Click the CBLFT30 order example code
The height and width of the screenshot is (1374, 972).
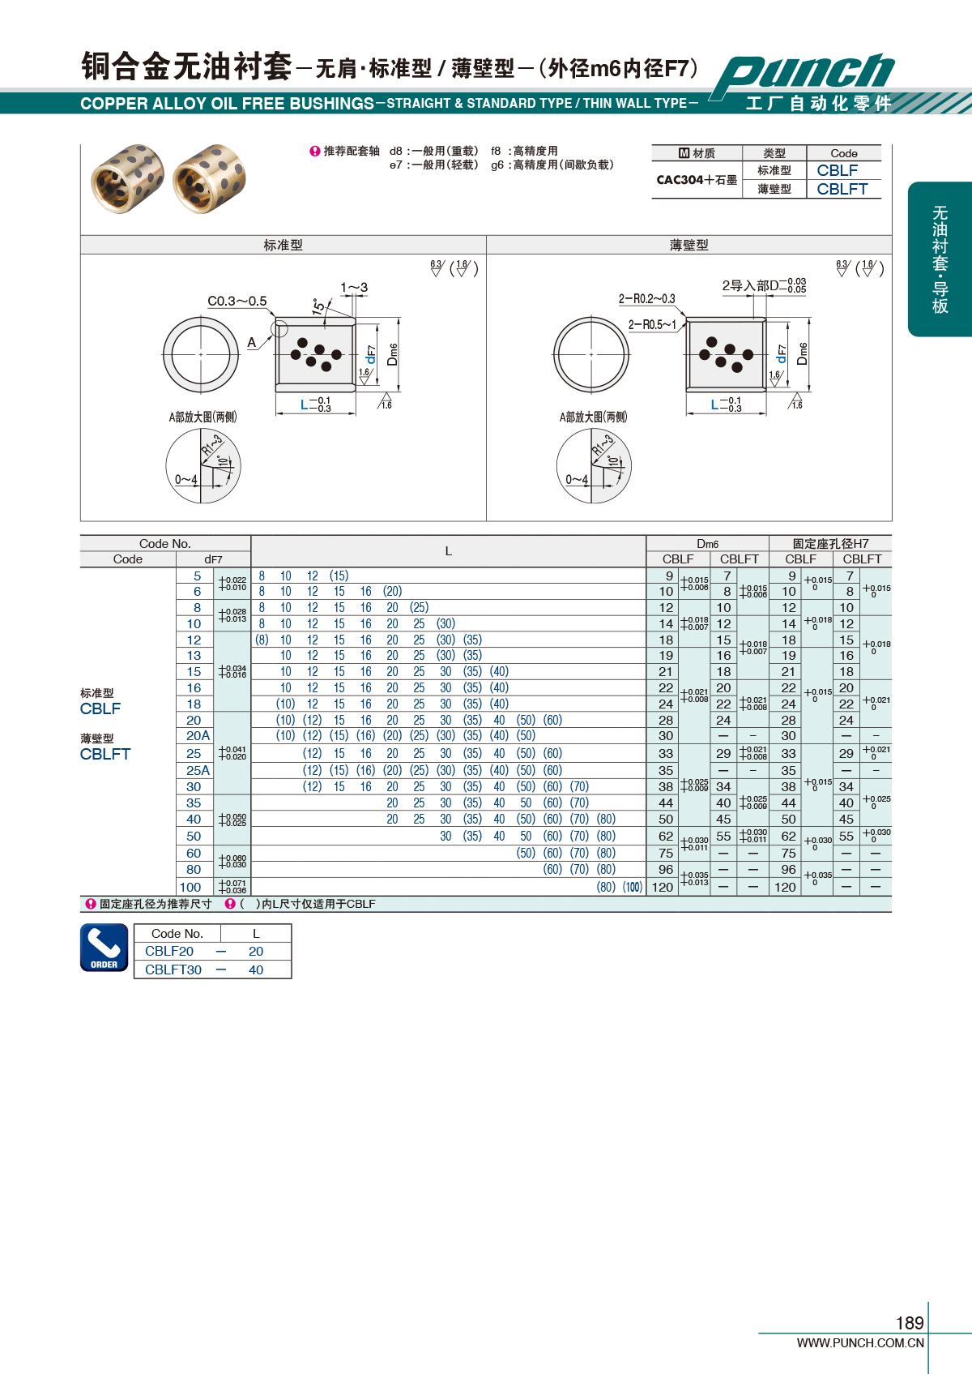point(173,970)
